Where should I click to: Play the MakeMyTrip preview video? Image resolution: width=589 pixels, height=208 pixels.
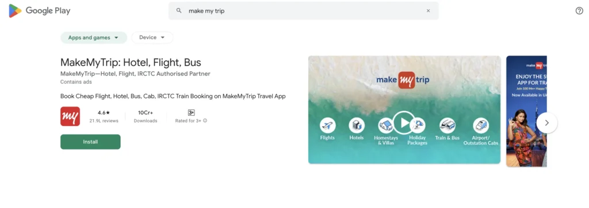[x=404, y=122]
